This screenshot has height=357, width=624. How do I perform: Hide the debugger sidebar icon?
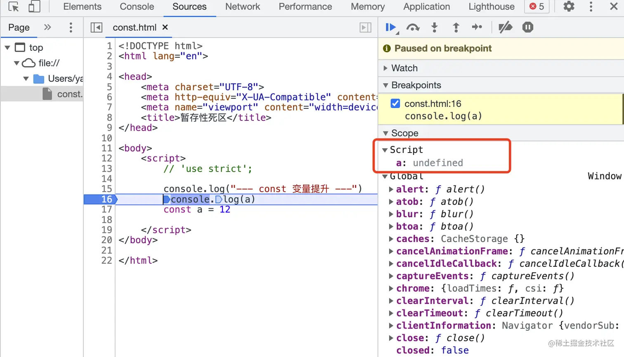[366, 27]
